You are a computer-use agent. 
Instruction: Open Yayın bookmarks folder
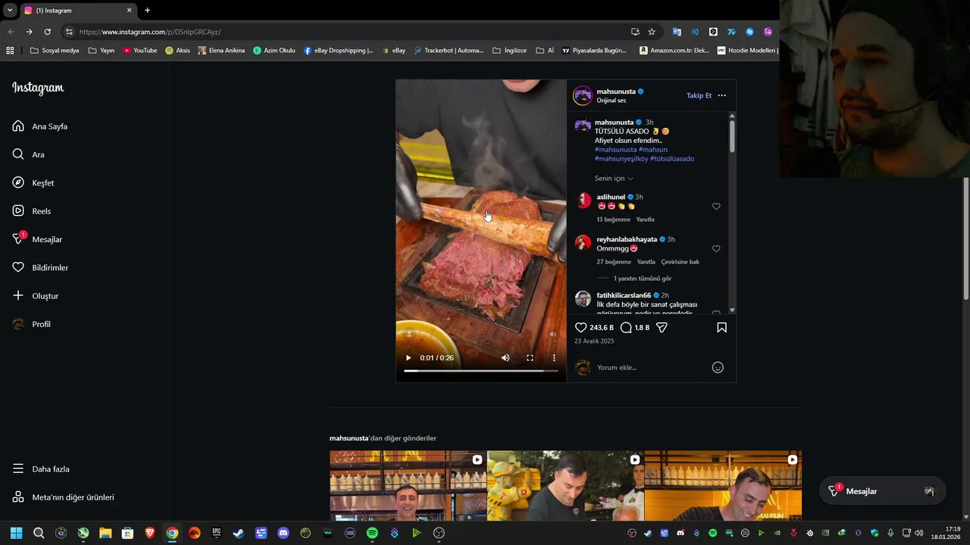pyautogui.click(x=102, y=51)
